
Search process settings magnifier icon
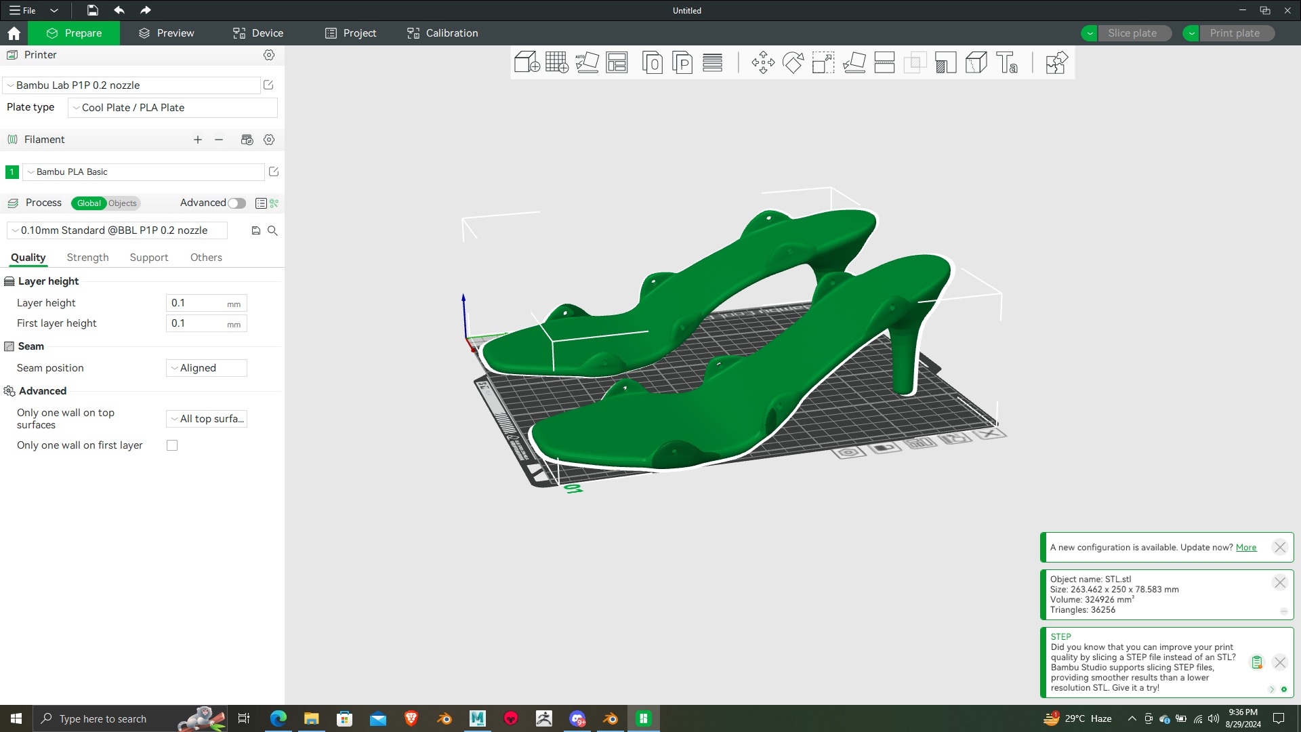[272, 230]
